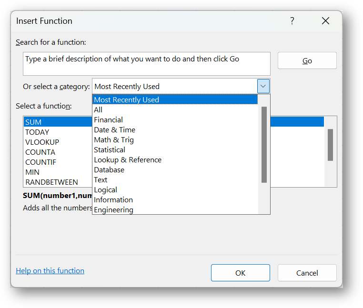Select the RANDBETWEEN function
Screen dimensions: 363x308
pyautogui.click(x=58, y=182)
